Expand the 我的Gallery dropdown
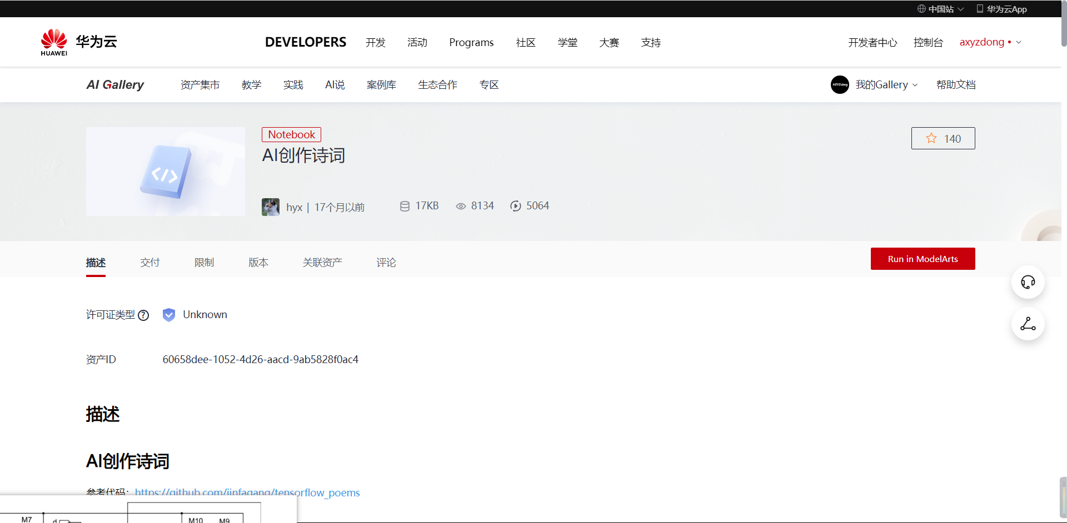This screenshot has width=1067, height=523. tap(915, 85)
